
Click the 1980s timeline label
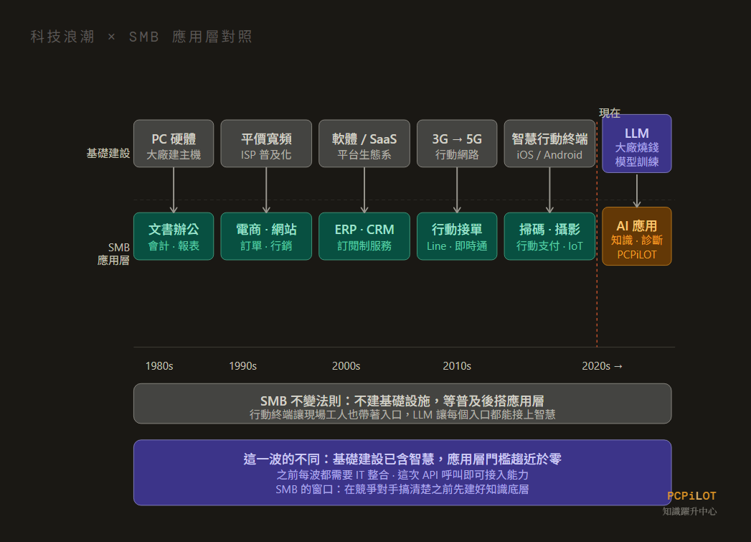pyautogui.click(x=159, y=366)
